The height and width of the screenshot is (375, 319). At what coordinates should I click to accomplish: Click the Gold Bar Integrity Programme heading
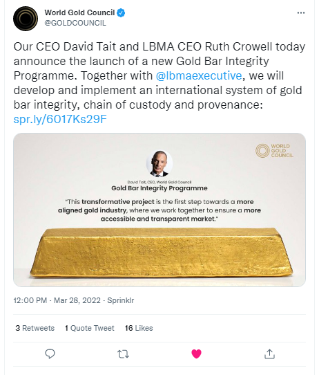(159, 188)
